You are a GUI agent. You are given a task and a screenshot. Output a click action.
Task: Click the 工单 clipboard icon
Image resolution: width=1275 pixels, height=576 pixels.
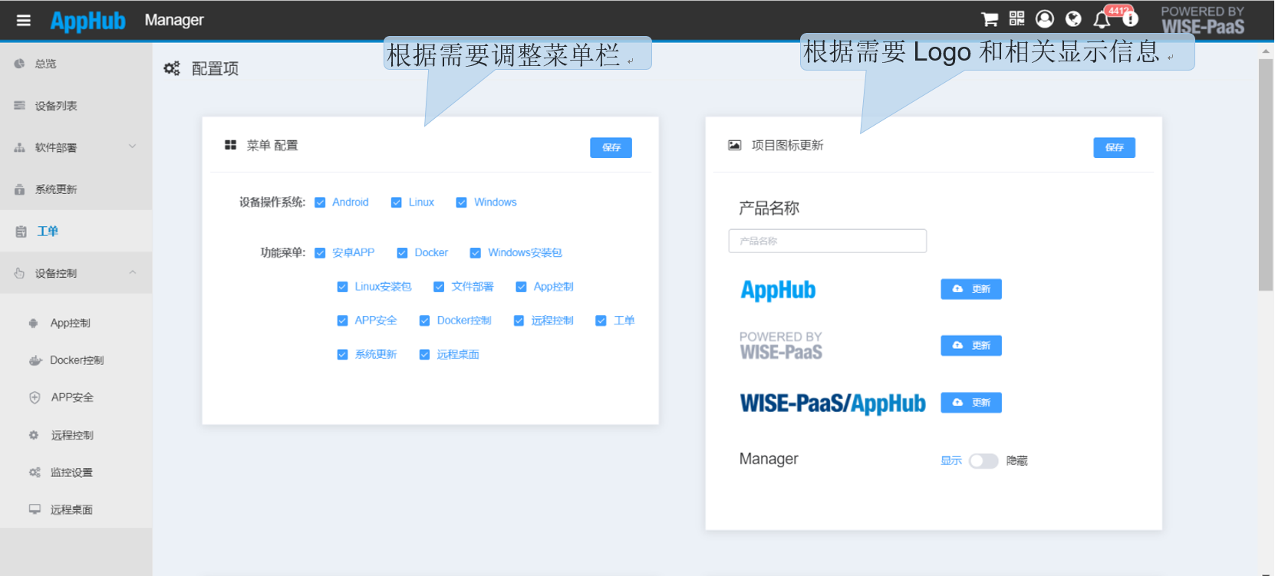(x=21, y=232)
